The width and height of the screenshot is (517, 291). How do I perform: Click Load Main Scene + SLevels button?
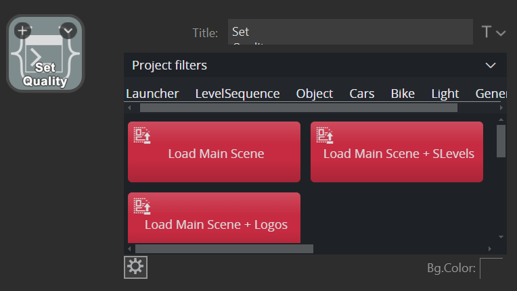click(x=397, y=153)
